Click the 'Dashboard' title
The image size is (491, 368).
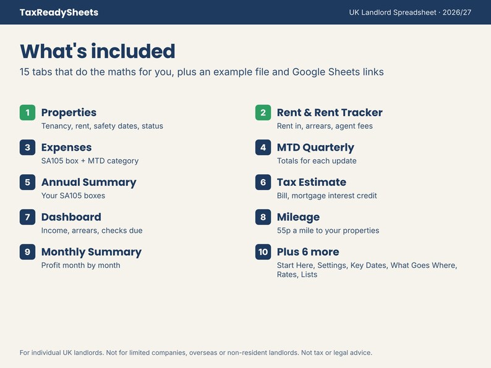click(x=71, y=217)
